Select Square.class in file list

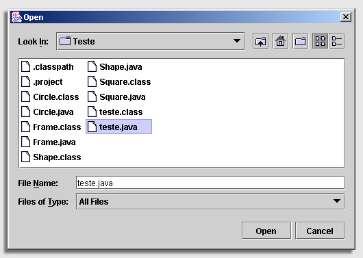119,81
